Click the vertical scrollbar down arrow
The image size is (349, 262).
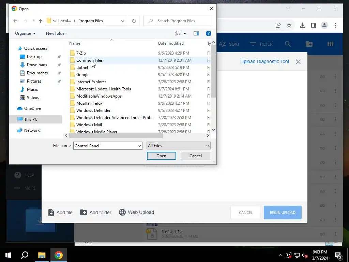tap(213, 130)
